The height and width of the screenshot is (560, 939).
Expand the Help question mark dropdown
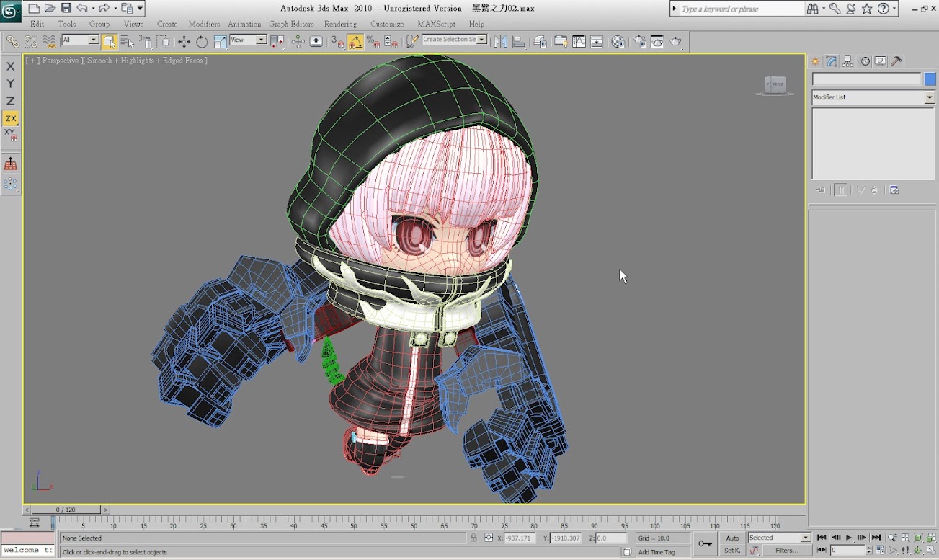(895, 9)
